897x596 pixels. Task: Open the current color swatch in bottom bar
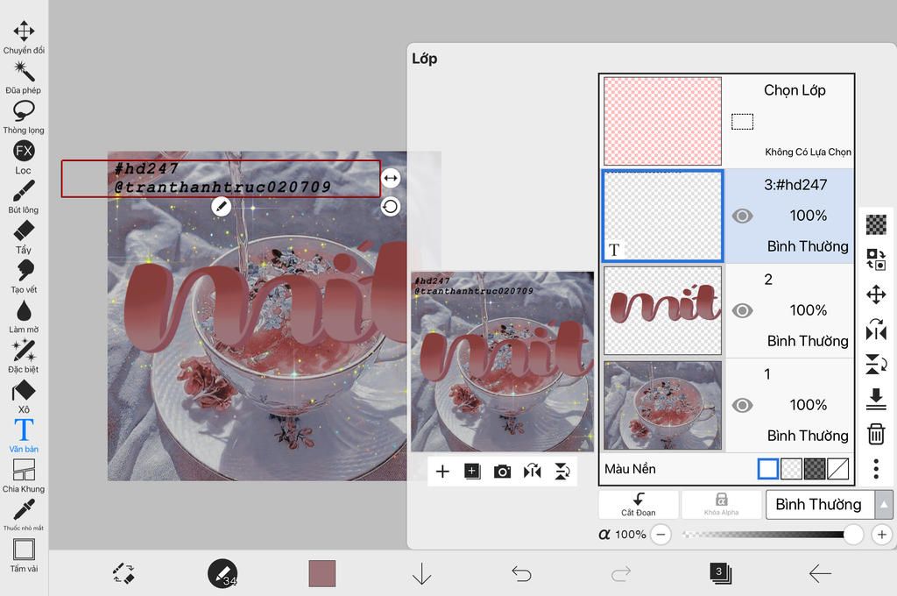[x=322, y=573]
